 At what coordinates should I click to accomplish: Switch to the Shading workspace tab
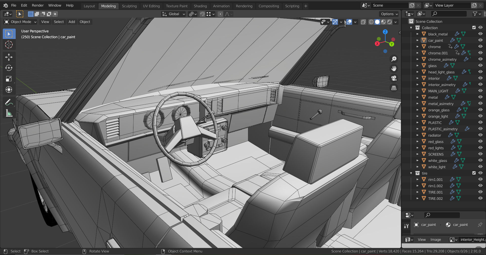pyautogui.click(x=200, y=6)
